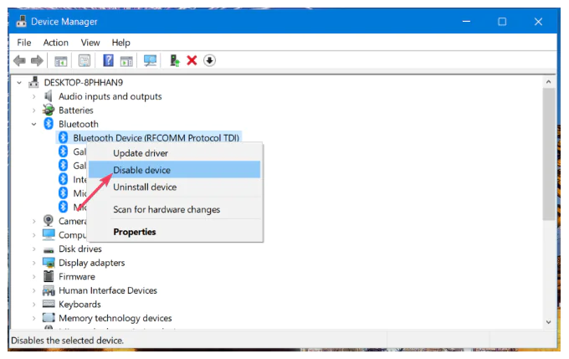Open the Properties sheet toolbar icon

[85, 60]
